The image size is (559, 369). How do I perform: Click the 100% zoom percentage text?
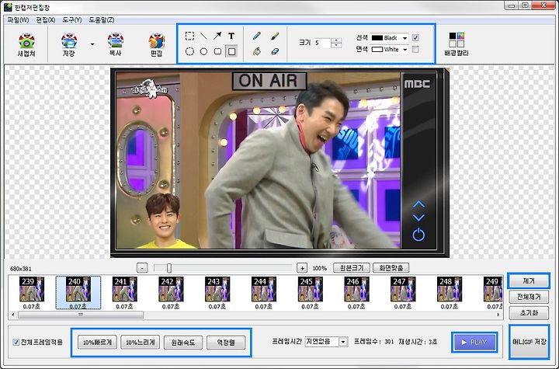(319, 268)
